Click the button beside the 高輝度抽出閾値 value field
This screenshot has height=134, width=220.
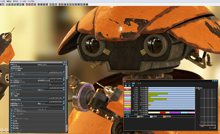[64, 101]
